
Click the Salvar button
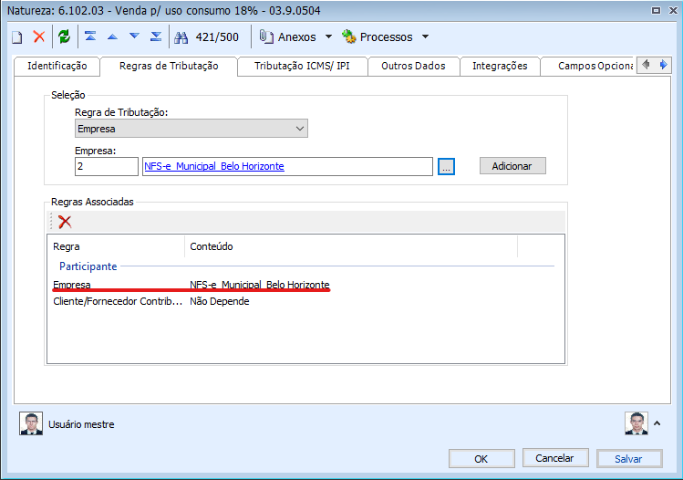pos(629,459)
